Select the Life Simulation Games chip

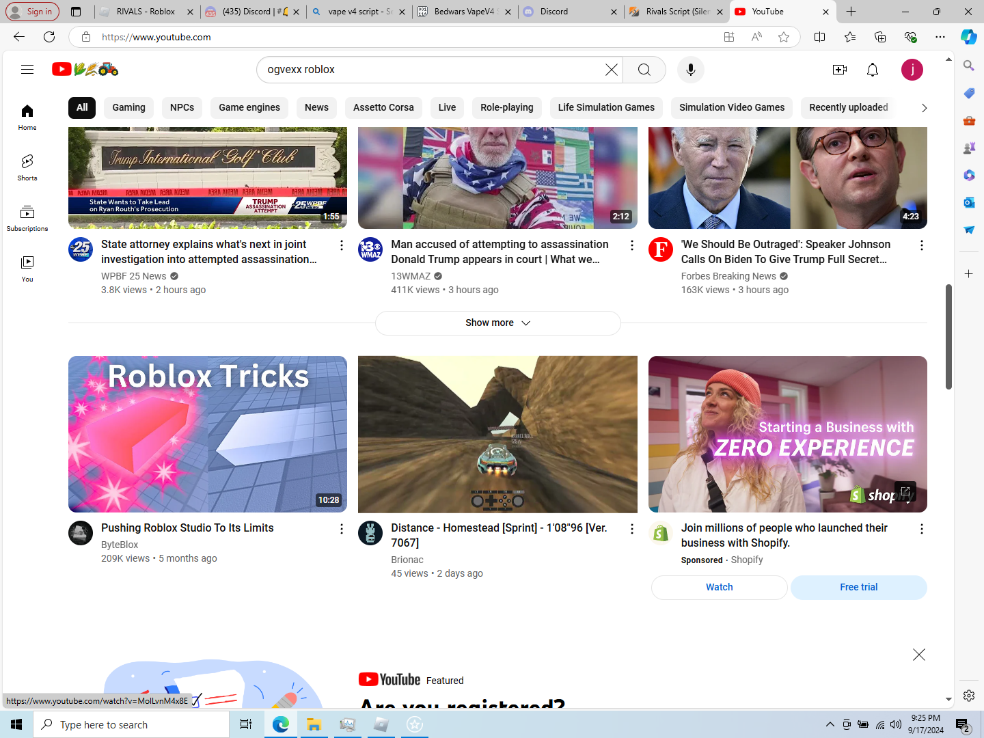[606, 107]
